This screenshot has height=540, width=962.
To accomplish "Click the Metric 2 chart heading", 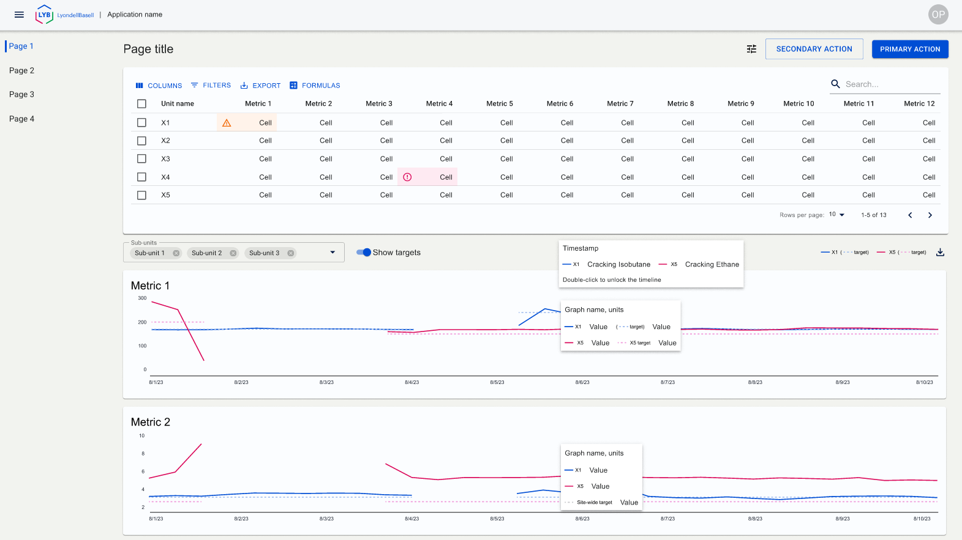I will 151,422.
